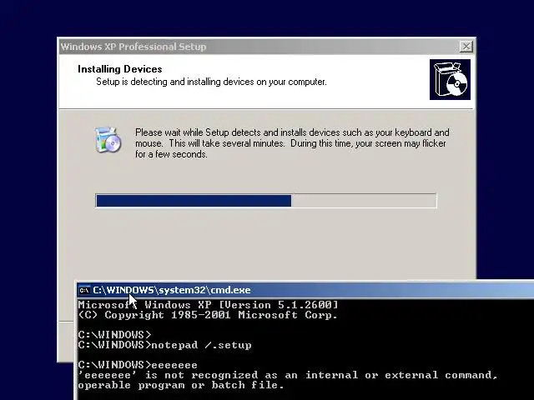
Task: Click the Windows XP Professional Setup title bar
Action: [x=267, y=47]
